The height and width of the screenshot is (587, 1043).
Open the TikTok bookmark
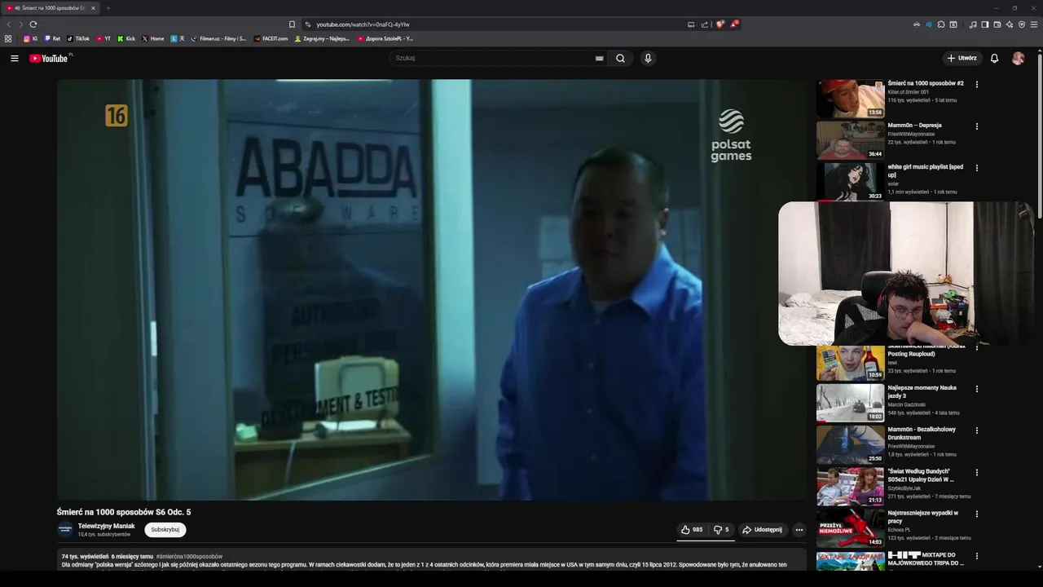78,38
